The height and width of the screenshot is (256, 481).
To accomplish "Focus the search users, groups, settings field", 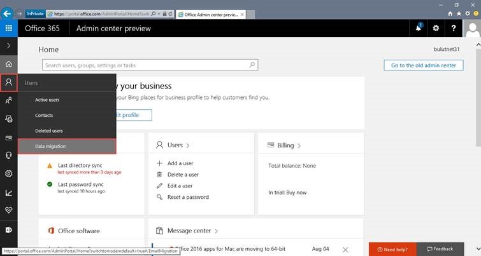I will [x=144, y=65].
